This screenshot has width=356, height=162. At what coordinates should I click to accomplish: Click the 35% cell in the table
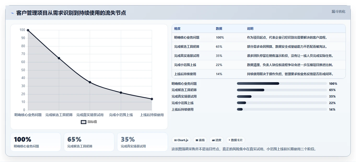(x=219, y=56)
